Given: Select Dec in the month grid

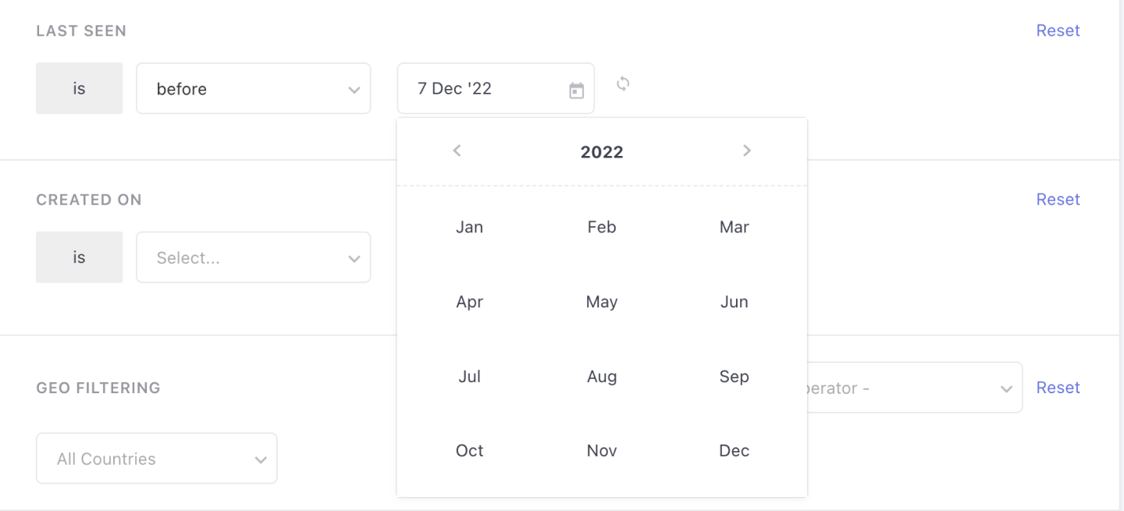Looking at the screenshot, I should [x=734, y=450].
